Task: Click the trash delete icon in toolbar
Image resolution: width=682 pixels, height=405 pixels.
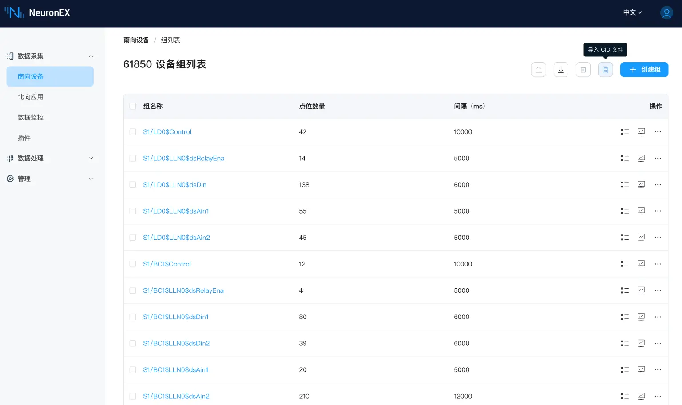Action: point(583,70)
